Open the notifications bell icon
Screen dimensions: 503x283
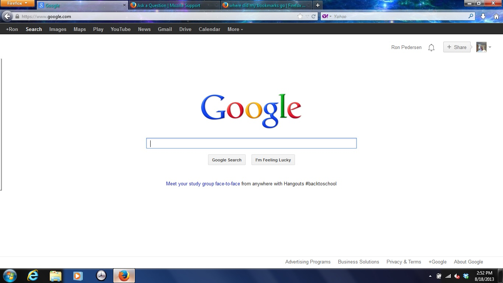point(431,48)
